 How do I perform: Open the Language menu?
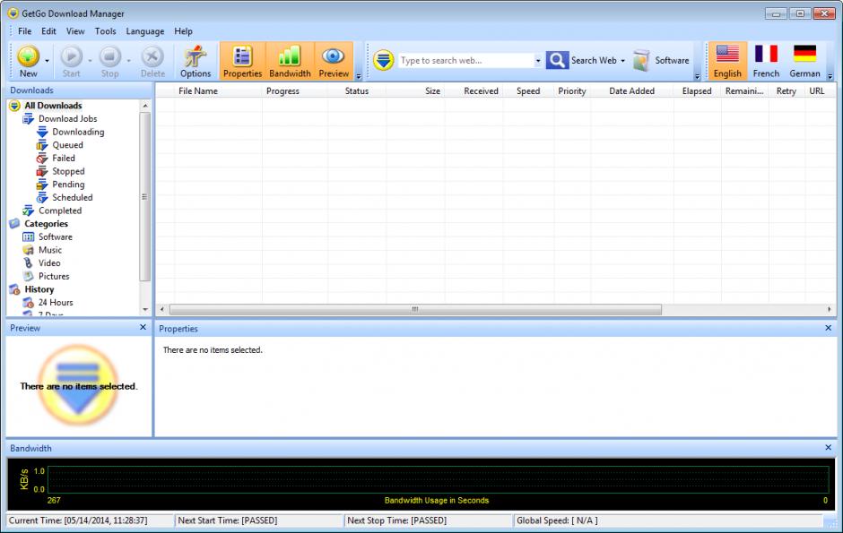[x=145, y=31]
